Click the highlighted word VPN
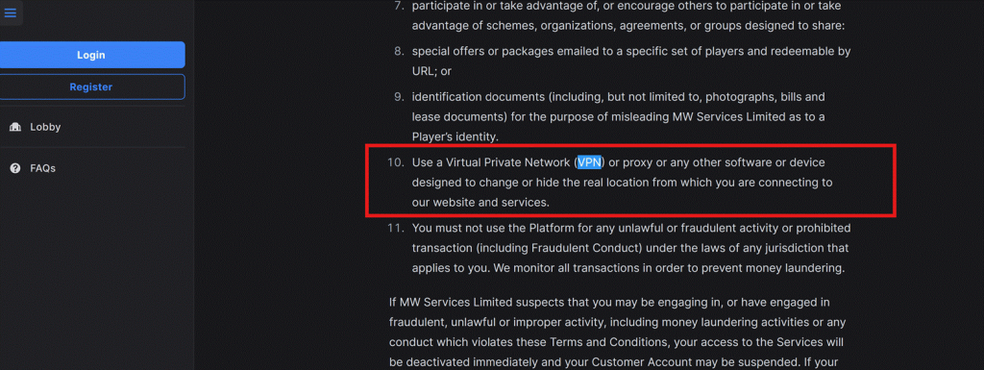Screen dimensions: 984x370 click(x=589, y=162)
